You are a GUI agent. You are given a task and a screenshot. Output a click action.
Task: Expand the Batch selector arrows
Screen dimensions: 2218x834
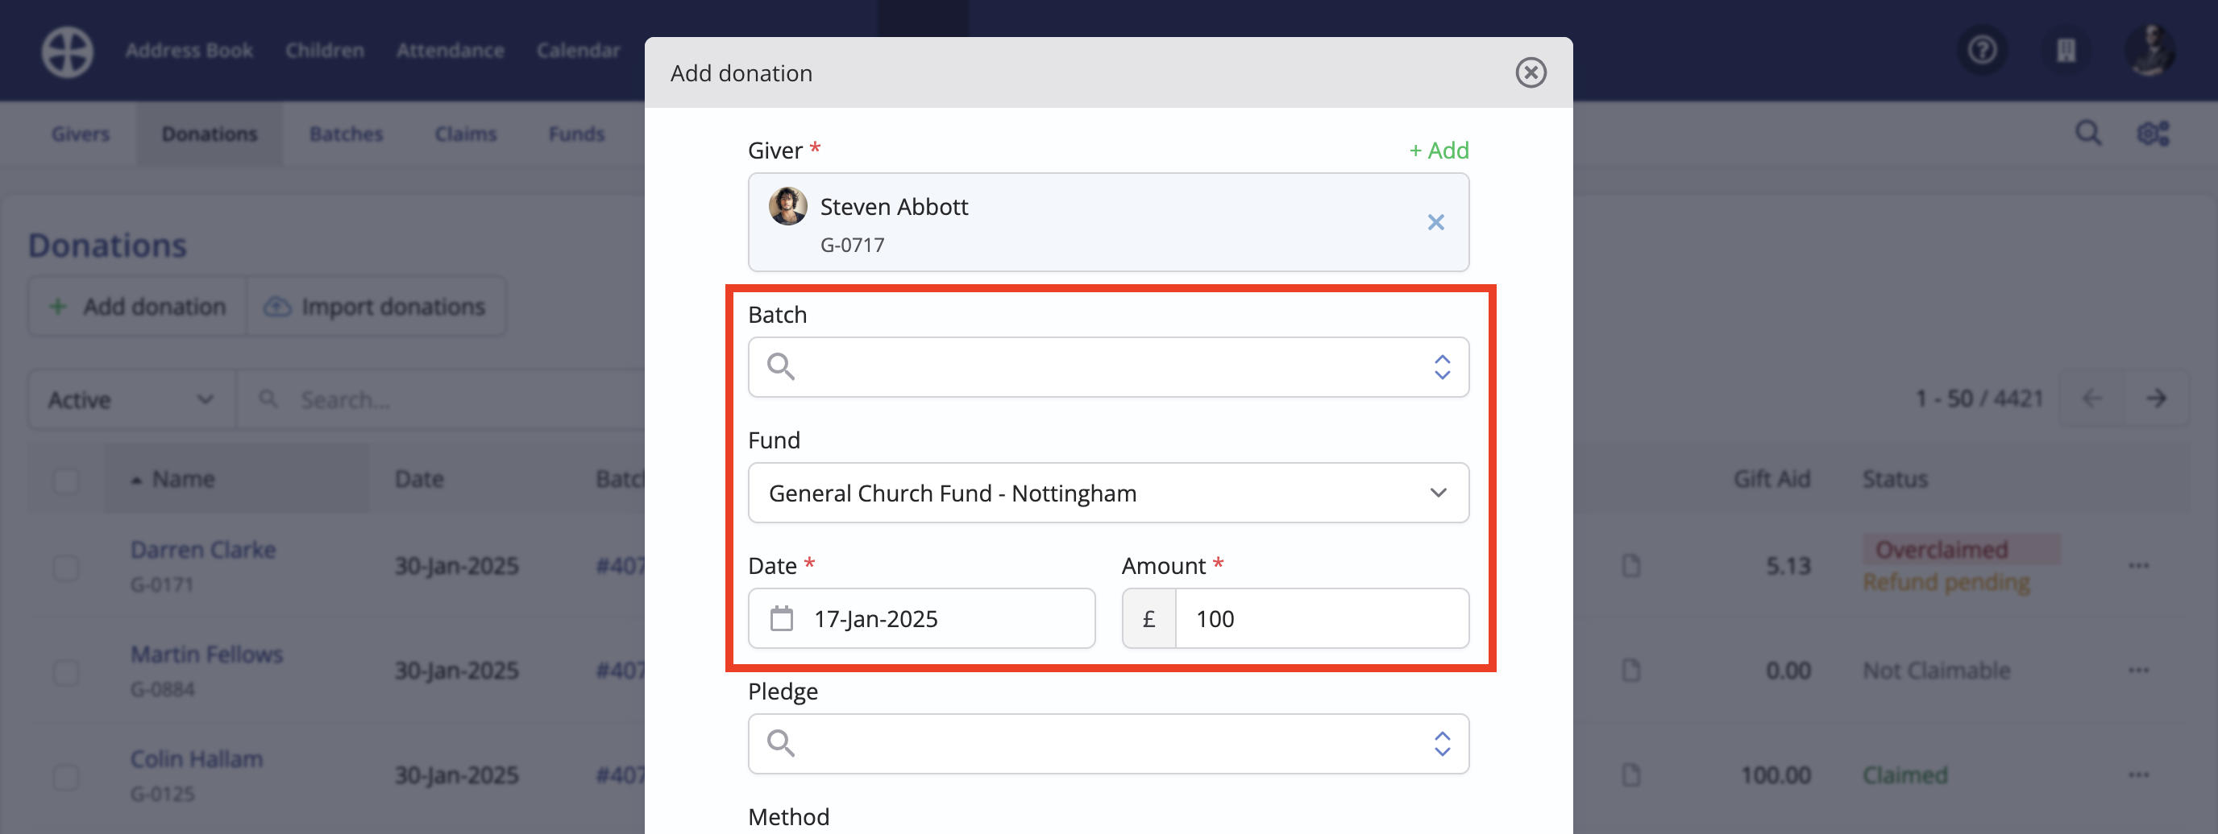[x=1442, y=367]
